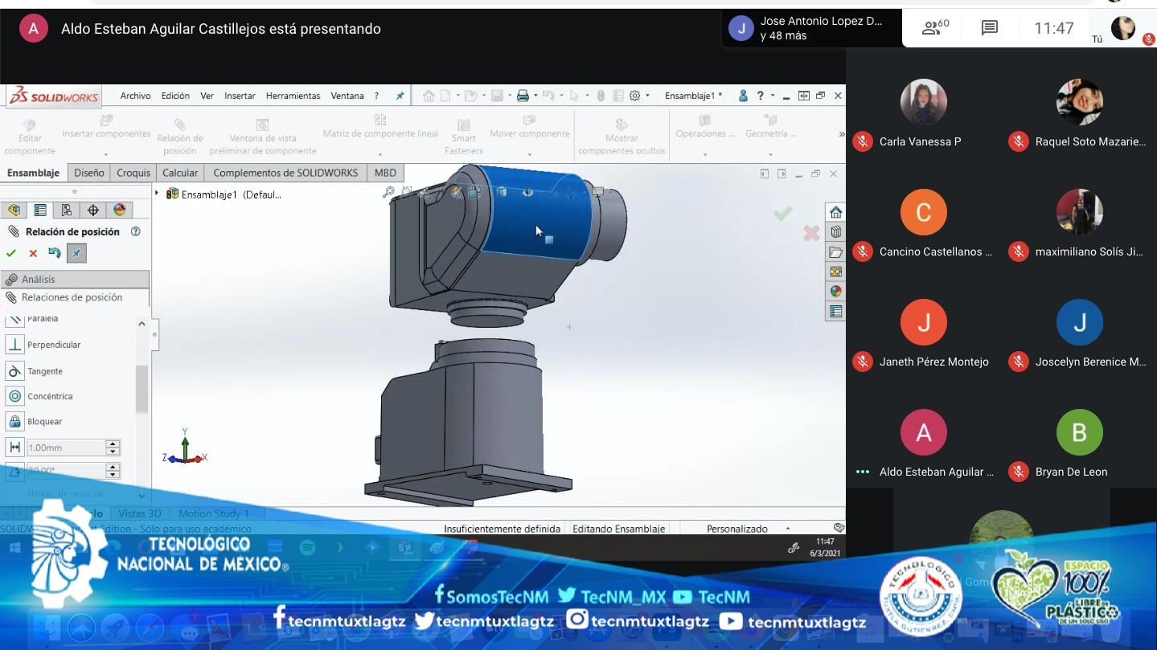Switch to the Vistas 3D tab

point(139,513)
